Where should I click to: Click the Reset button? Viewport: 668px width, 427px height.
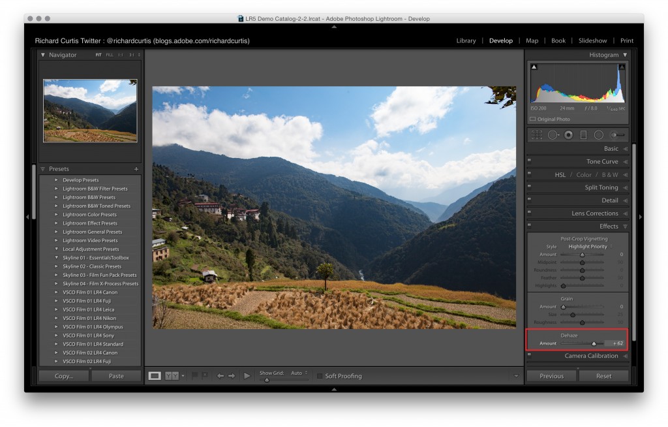[x=603, y=376]
